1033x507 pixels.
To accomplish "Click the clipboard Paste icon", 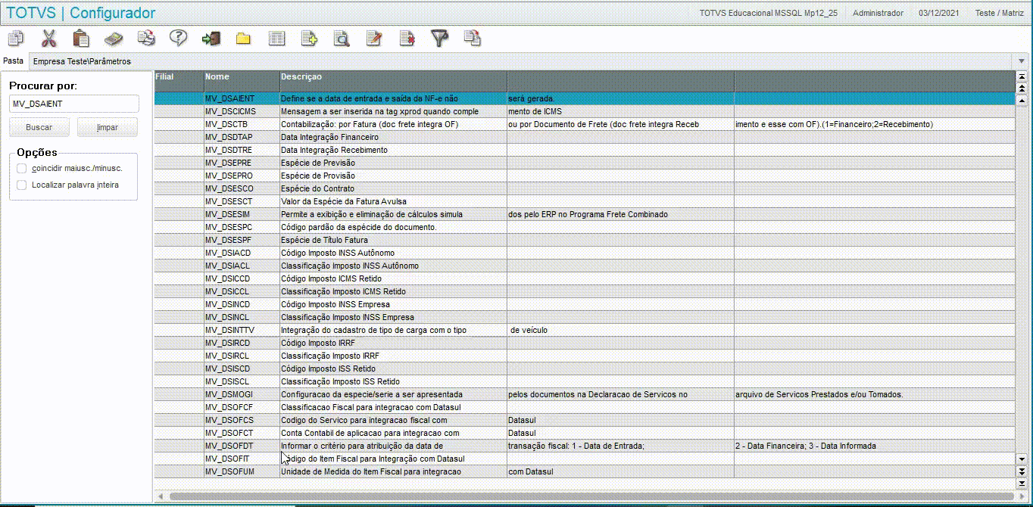I will pyautogui.click(x=81, y=38).
